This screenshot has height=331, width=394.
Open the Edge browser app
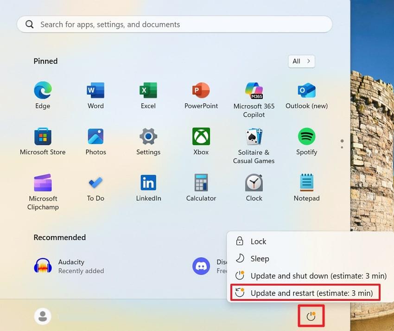click(x=43, y=95)
